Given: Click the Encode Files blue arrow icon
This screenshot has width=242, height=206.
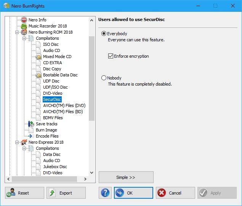Looking at the screenshot, I should coord(30,136).
